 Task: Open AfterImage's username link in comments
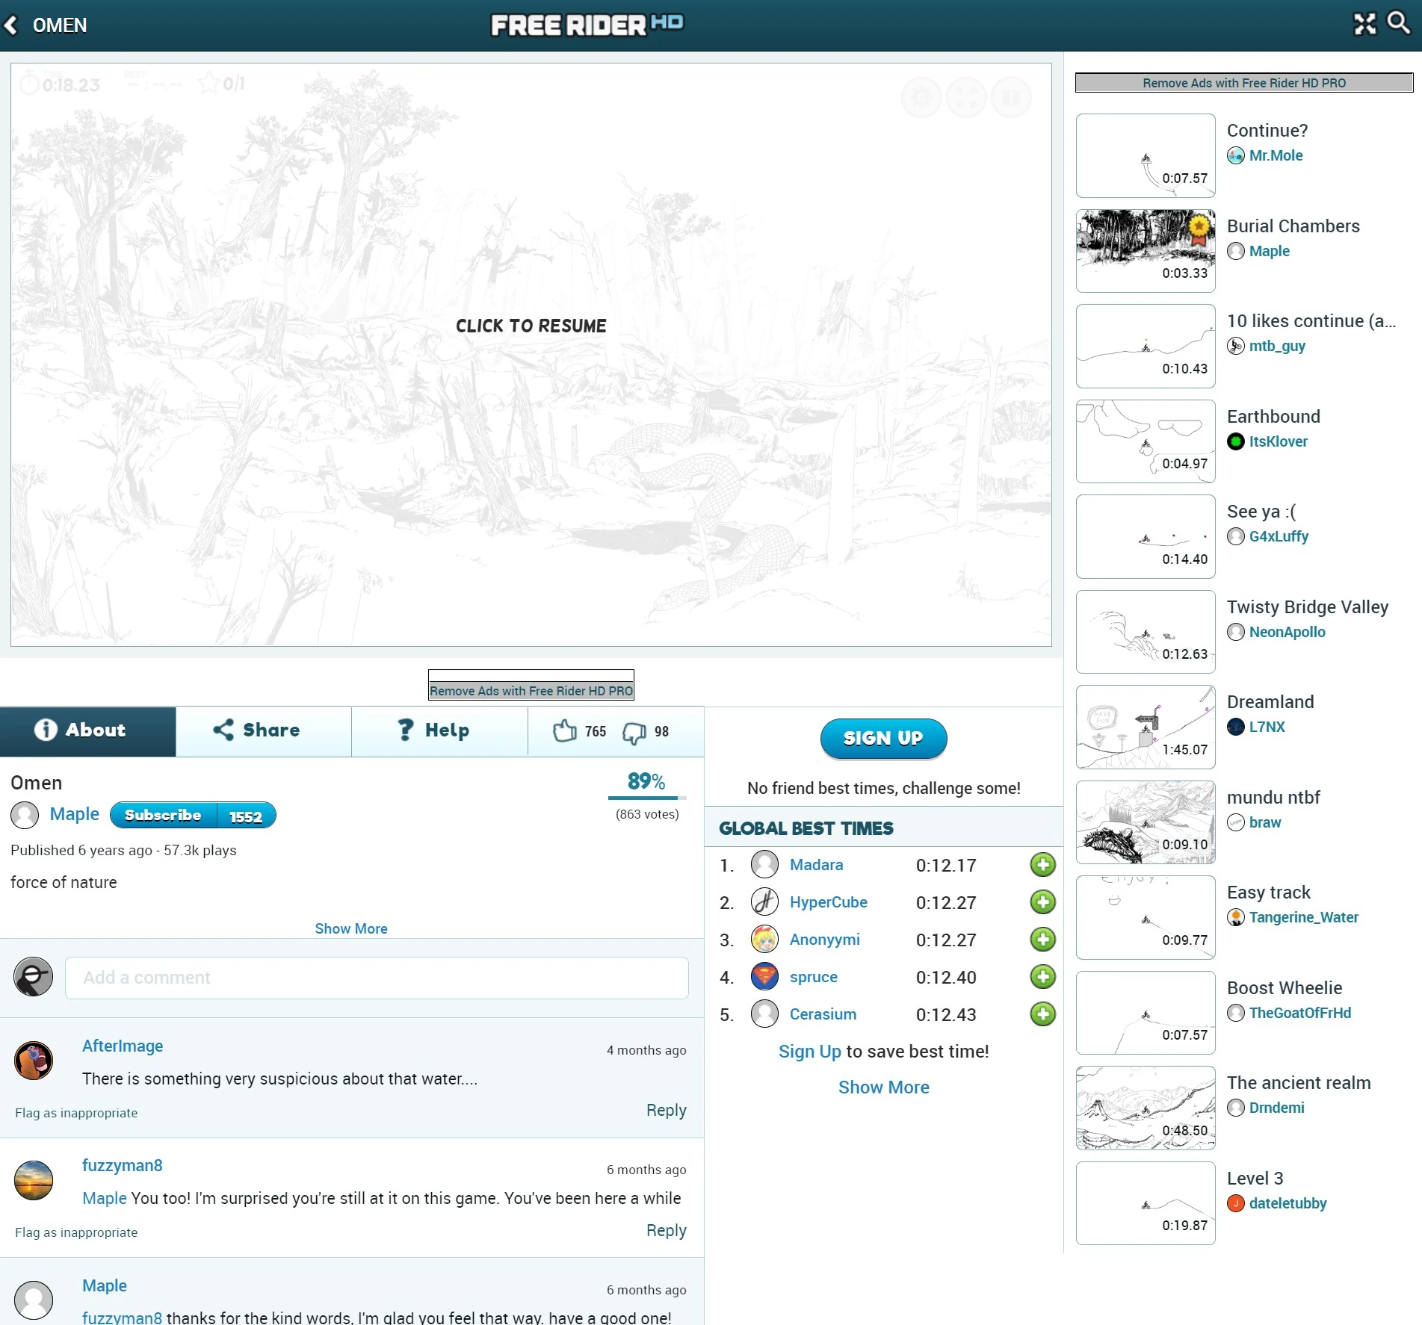pos(123,1046)
